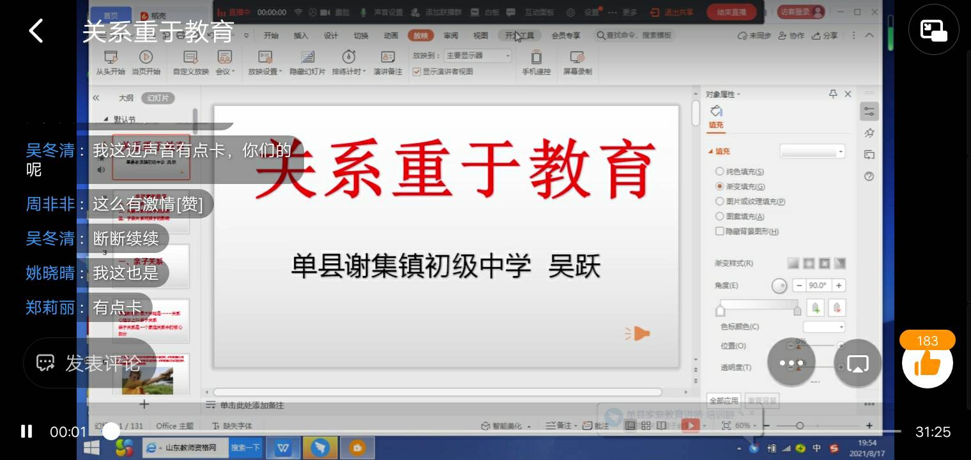This screenshot has width=971, height=460.
Task: Toggle 隐藏背景图形 checkbox
Action: [720, 231]
